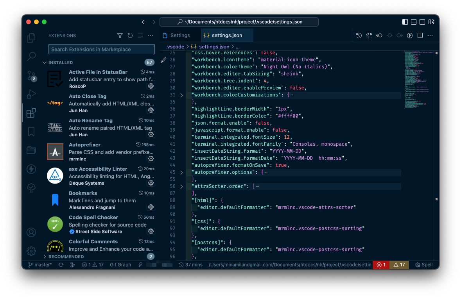Click the file path in status bar
Screen dimensions: 461x298
click(x=290, y=265)
